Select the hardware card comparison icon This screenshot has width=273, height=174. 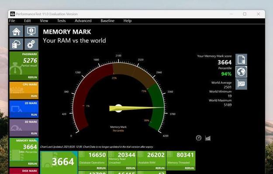(x=241, y=84)
